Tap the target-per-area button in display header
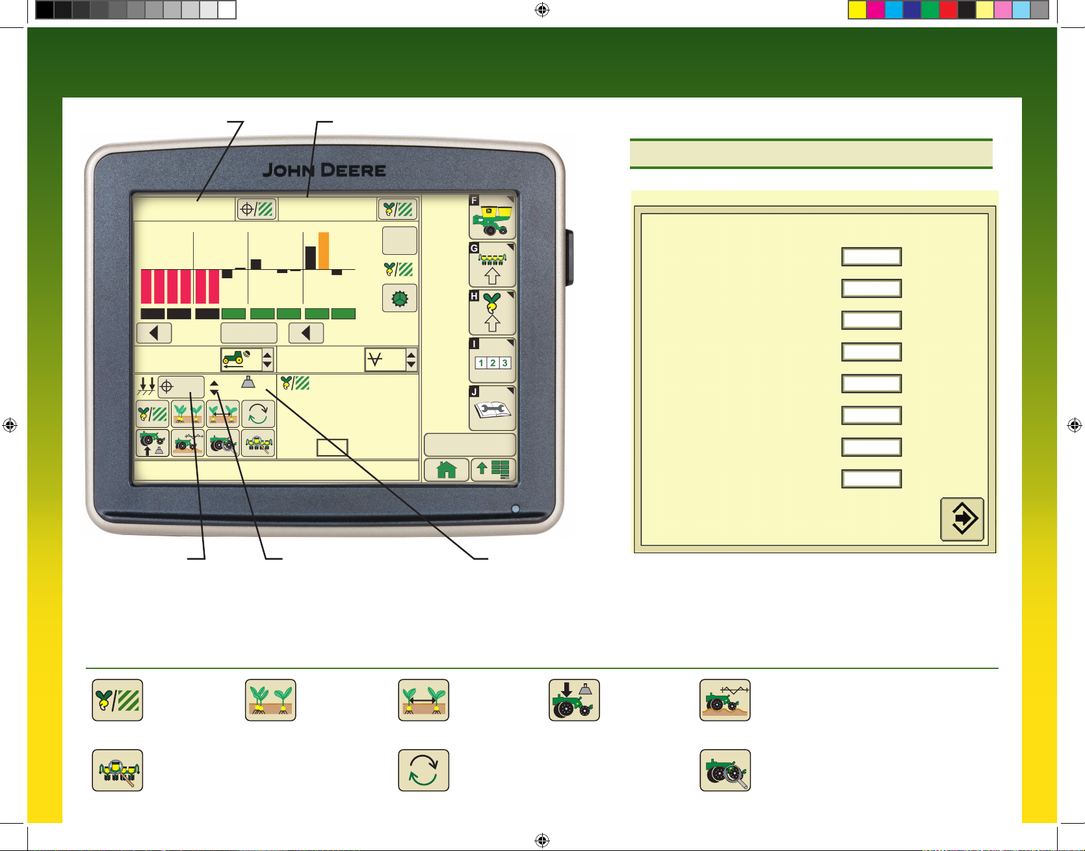Viewport: 1085px width, 851px height. [257, 209]
